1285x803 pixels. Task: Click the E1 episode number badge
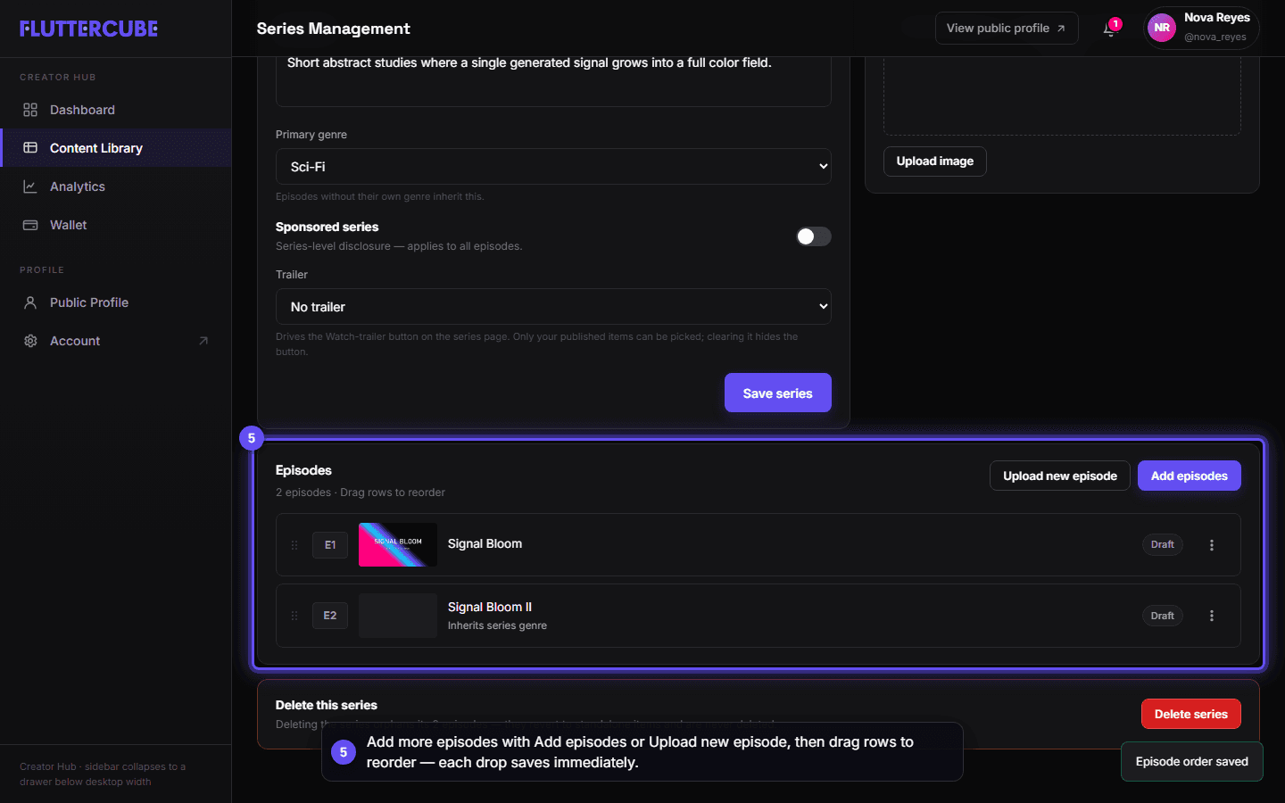tap(330, 545)
